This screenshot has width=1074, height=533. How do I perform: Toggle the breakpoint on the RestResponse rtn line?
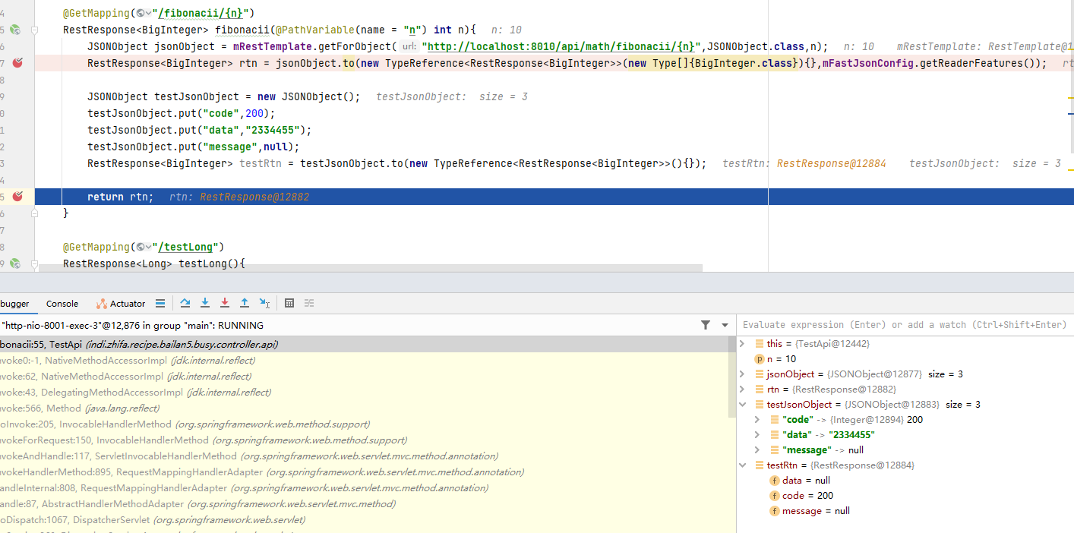click(18, 63)
